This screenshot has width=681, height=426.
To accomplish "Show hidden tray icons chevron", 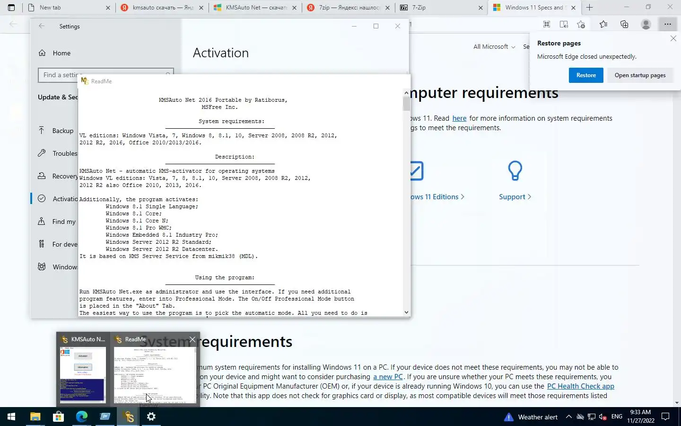I will (x=569, y=417).
